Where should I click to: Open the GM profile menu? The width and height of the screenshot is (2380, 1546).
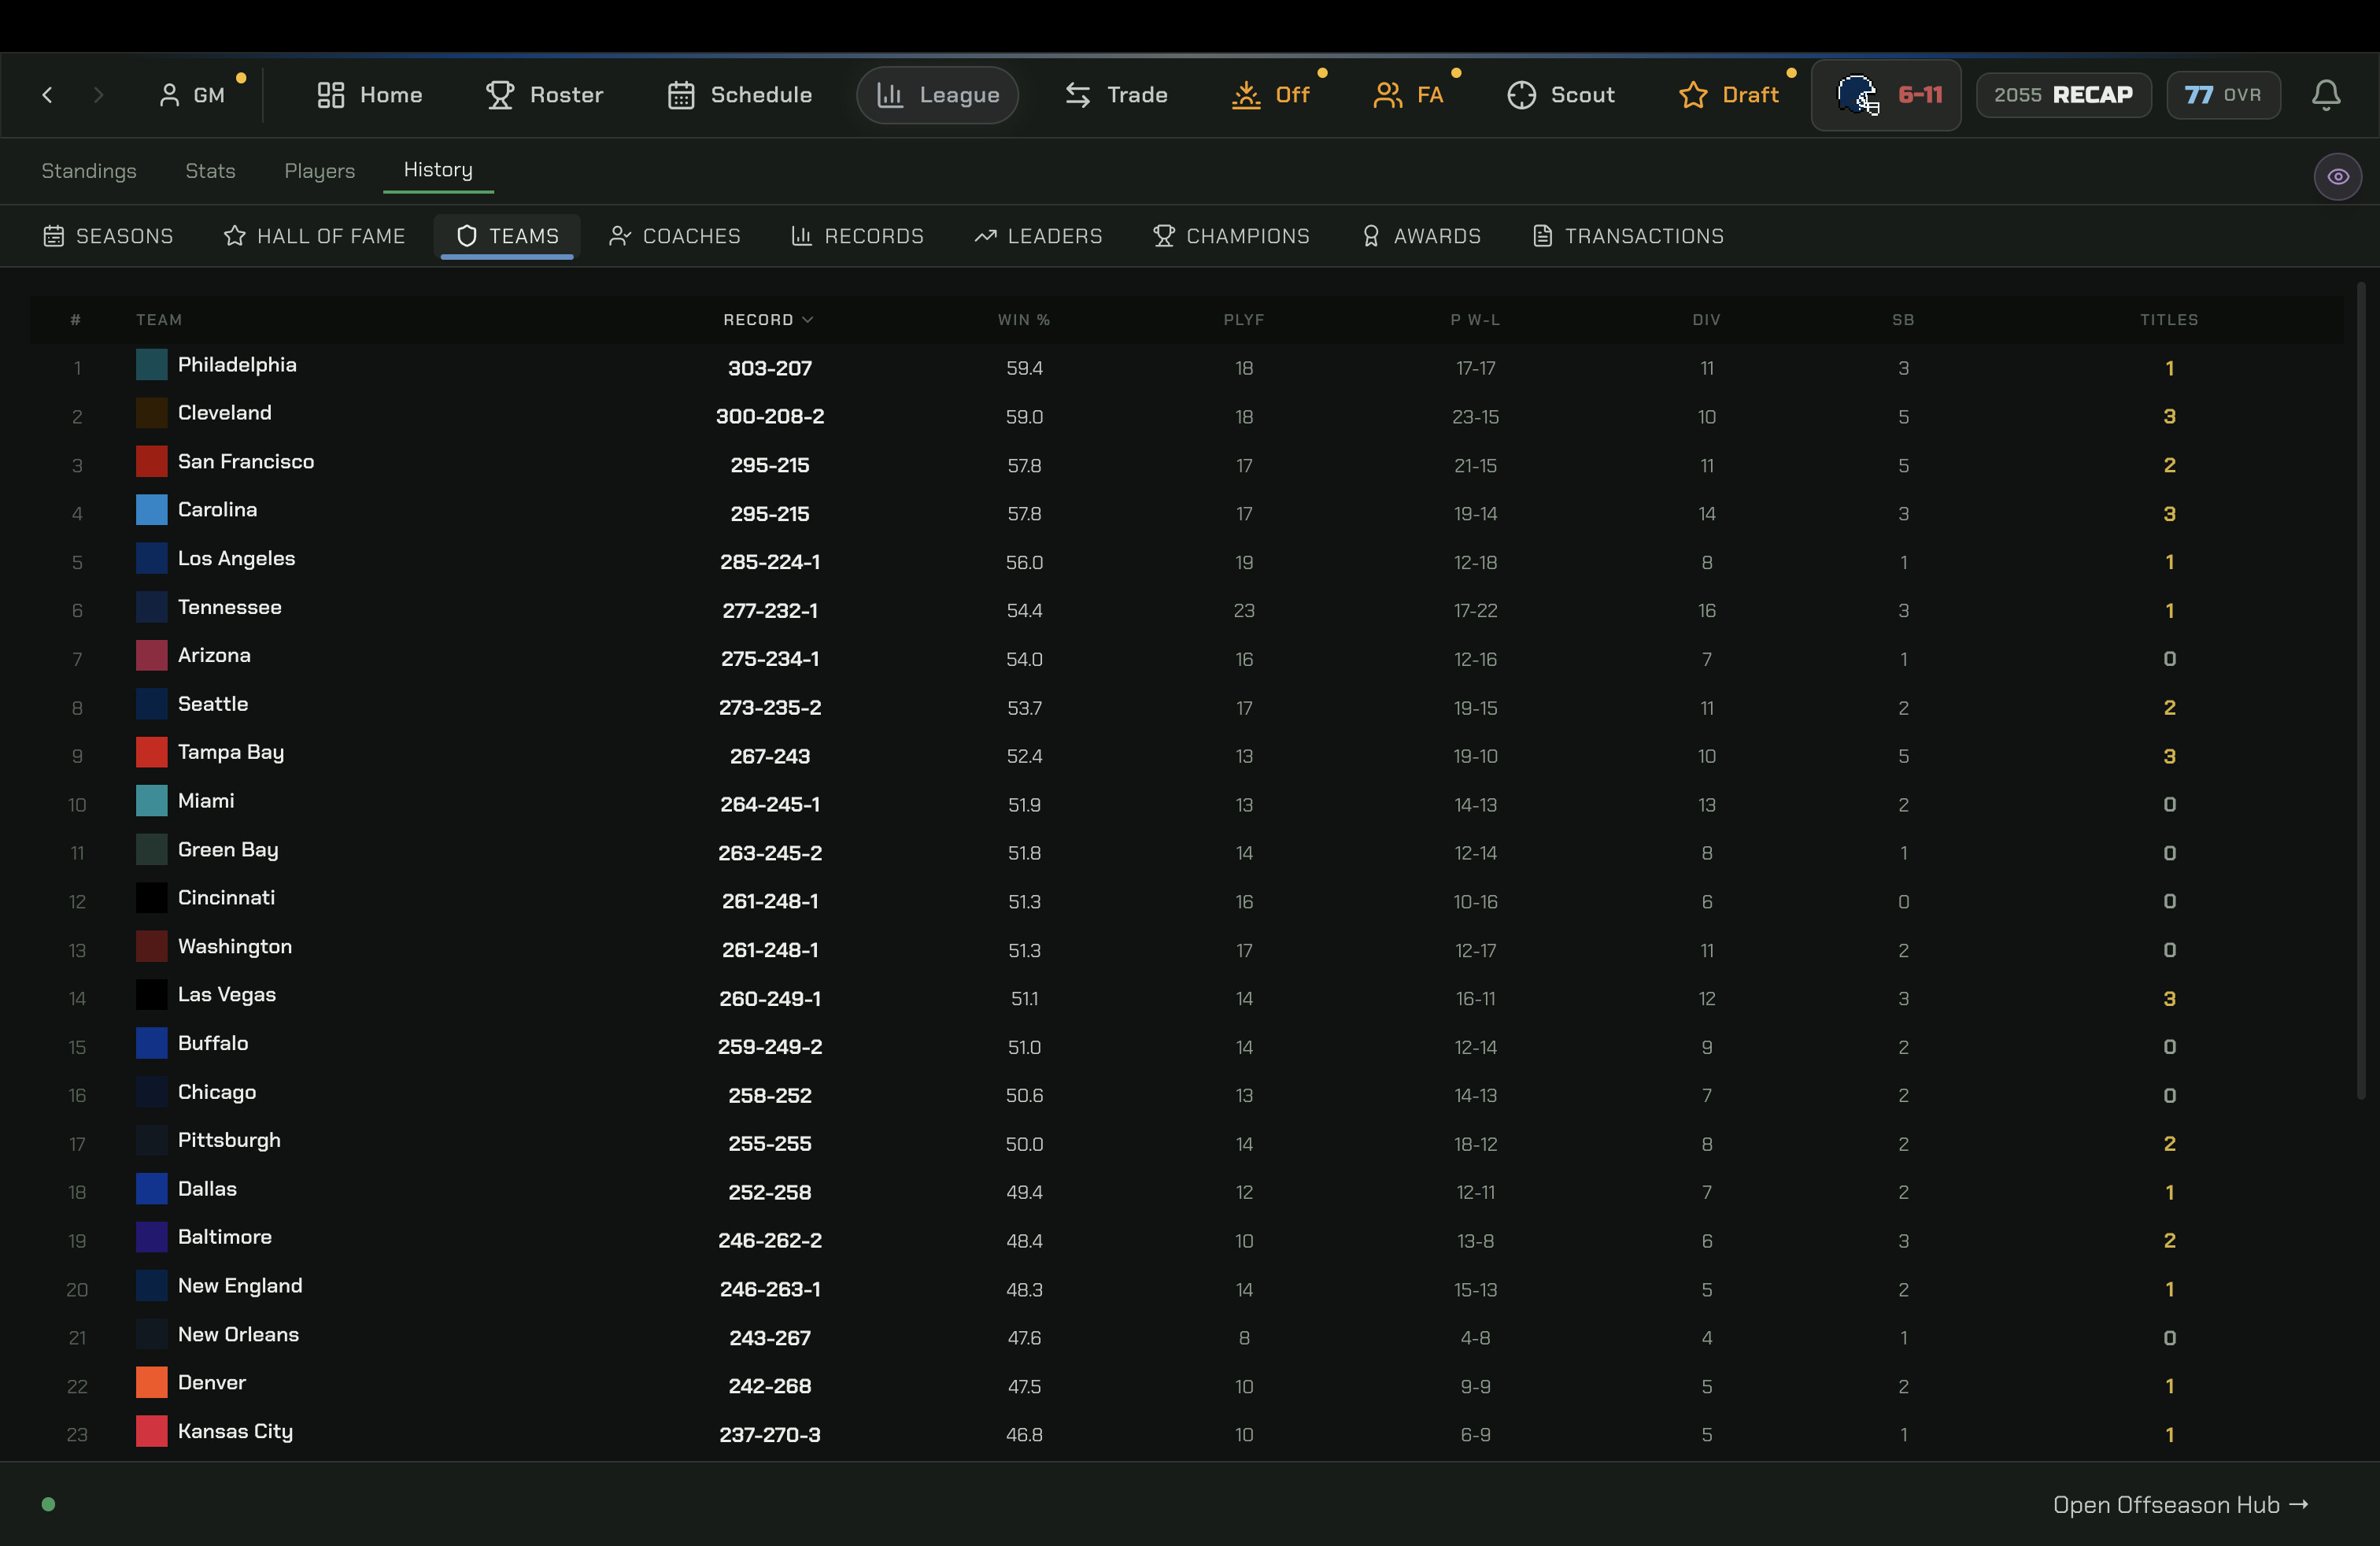pyautogui.click(x=192, y=95)
